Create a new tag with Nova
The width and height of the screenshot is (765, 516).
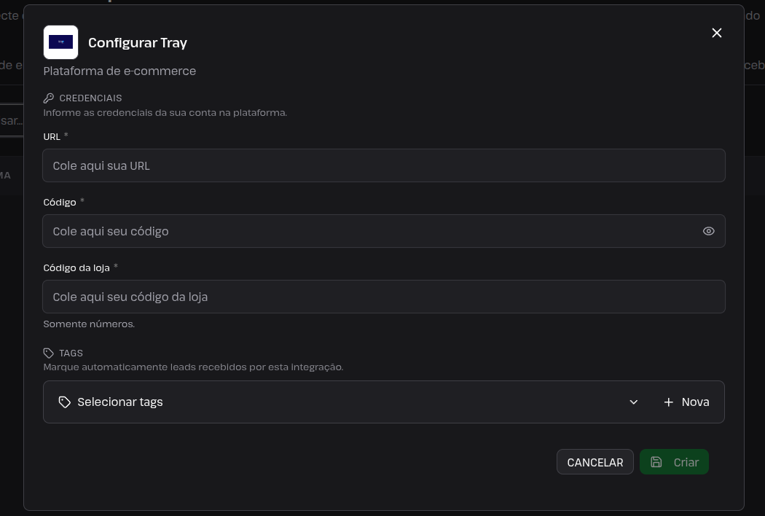pyautogui.click(x=686, y=402)
